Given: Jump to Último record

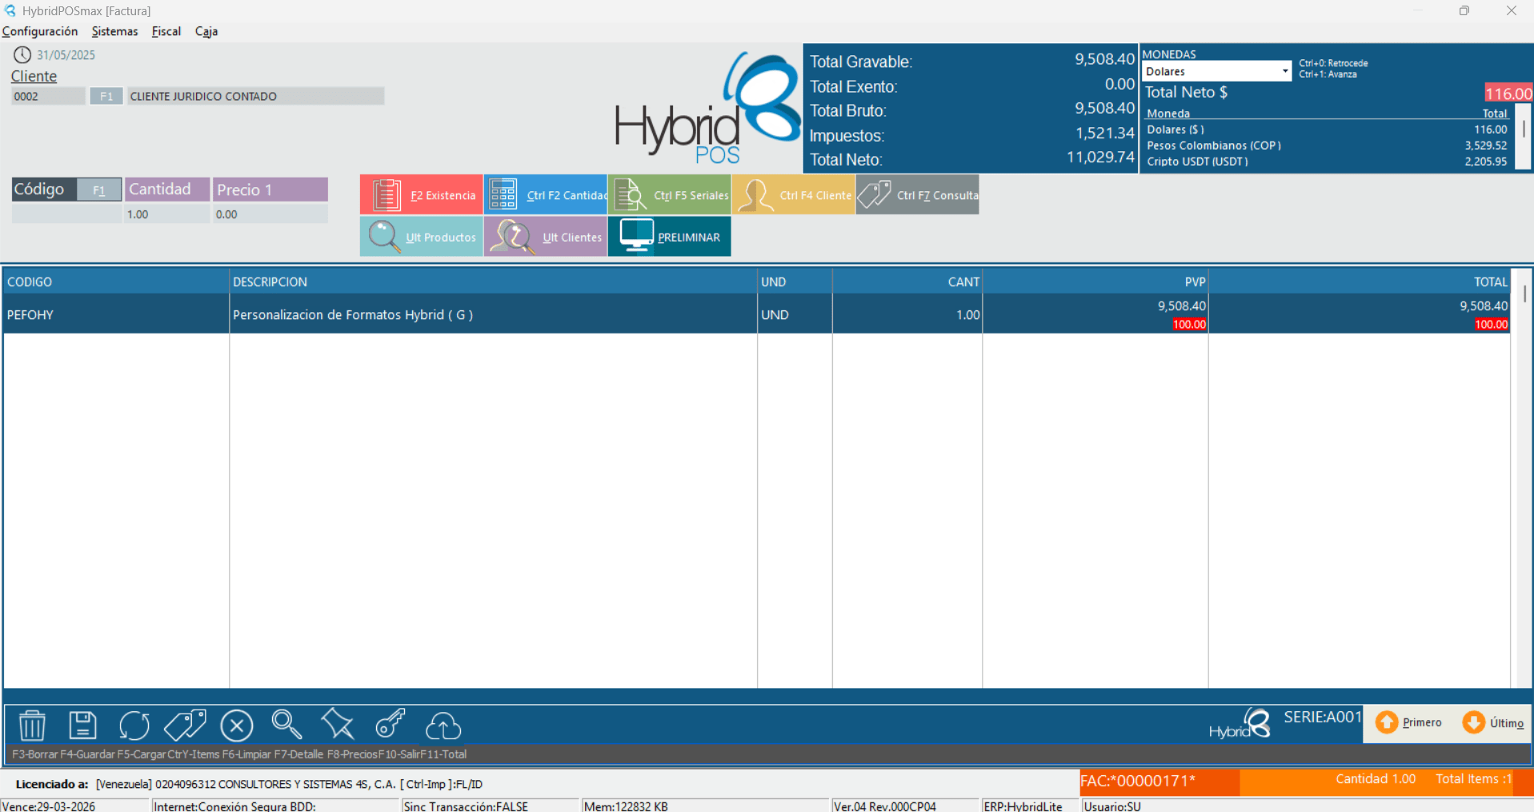Looking at the screenshot, I should tap(1493, 722).
